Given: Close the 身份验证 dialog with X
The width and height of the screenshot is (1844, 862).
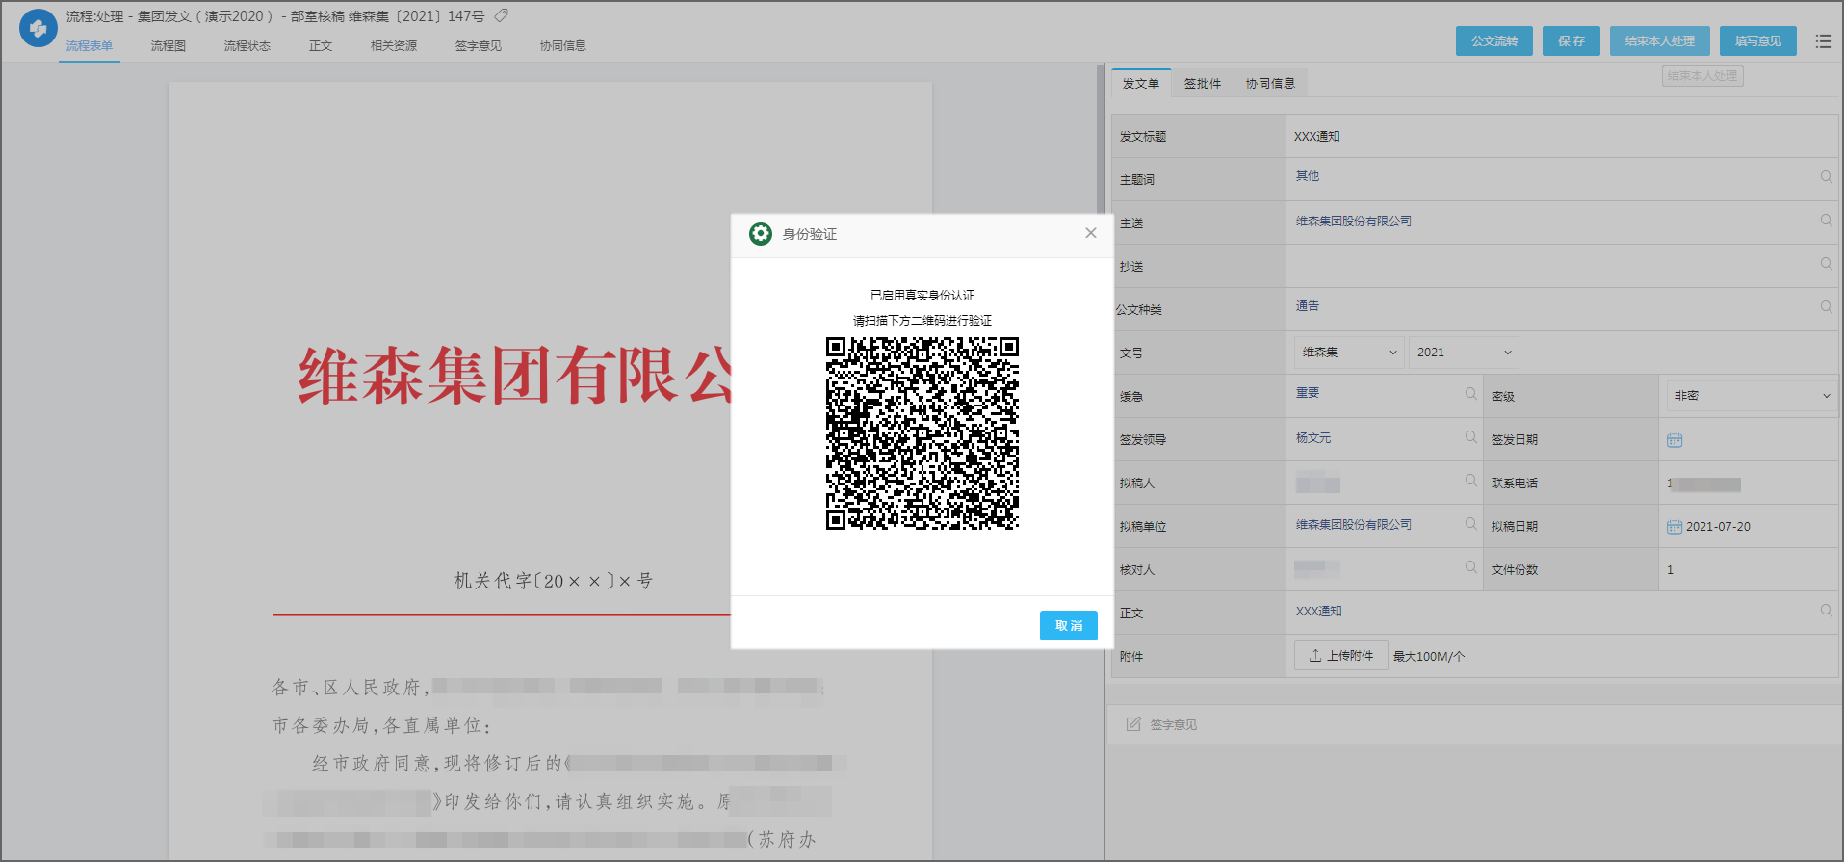Looking at the screenshot, I should (1090, 233).
